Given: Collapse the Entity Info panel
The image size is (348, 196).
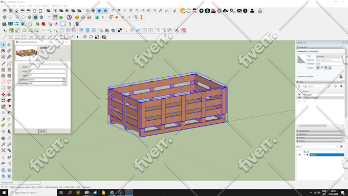Looking at the screenshot, I should click(x=298, y=47).
